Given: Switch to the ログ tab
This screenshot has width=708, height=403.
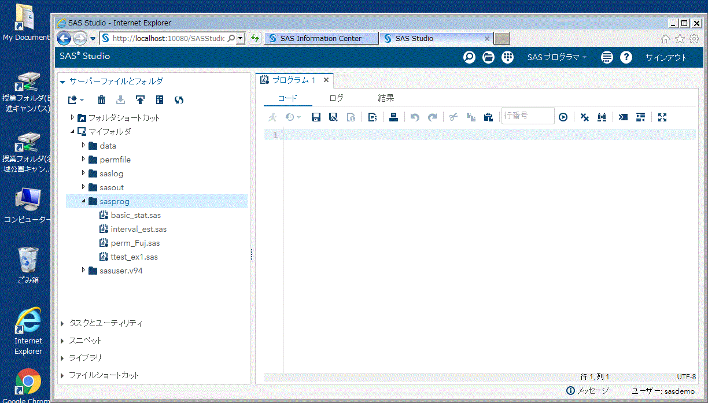Looking at the screenshot, I should coord(336,98).
